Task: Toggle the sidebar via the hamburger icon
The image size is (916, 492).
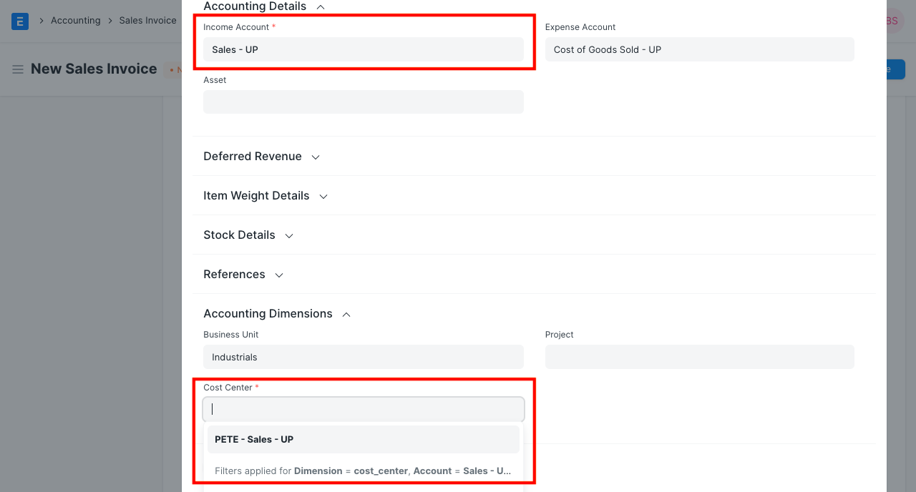Action: [17, 69]
